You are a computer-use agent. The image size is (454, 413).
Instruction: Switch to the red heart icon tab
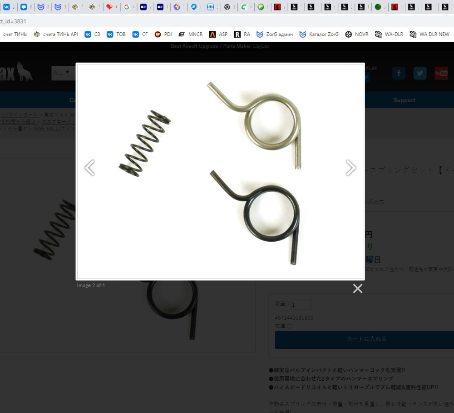point(109,7)
